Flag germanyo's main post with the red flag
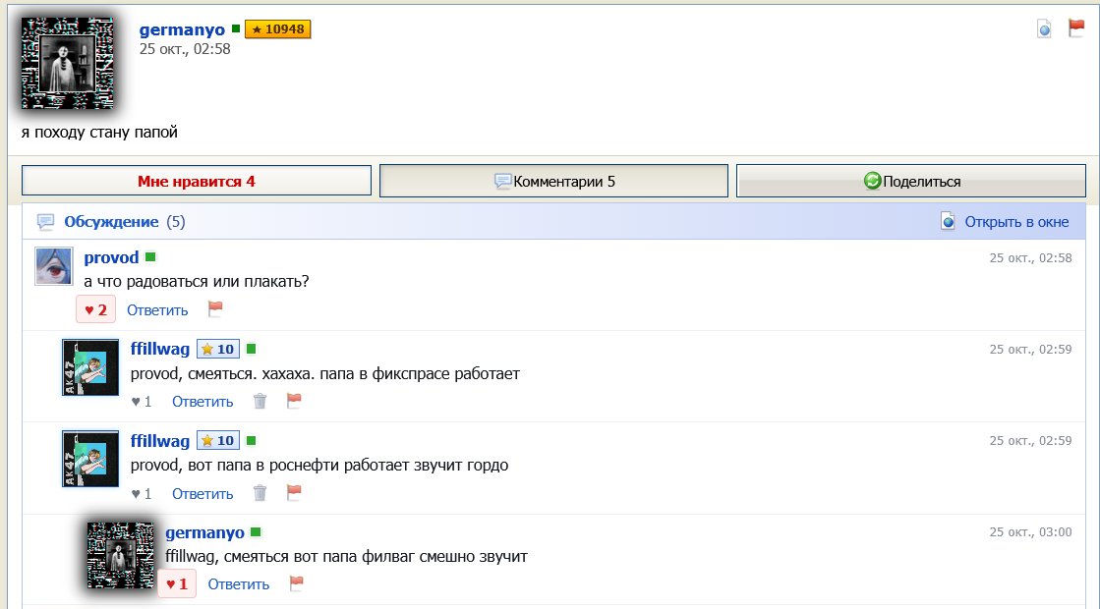This screenshot has width=1100, height=609. [x=1076, y=28]
